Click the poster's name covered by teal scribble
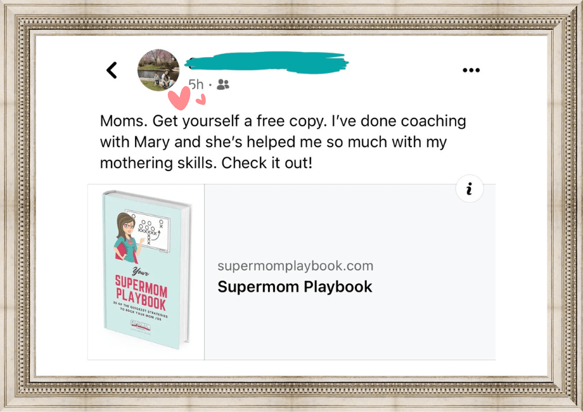The image size is (583, 412). click(267, 61)
